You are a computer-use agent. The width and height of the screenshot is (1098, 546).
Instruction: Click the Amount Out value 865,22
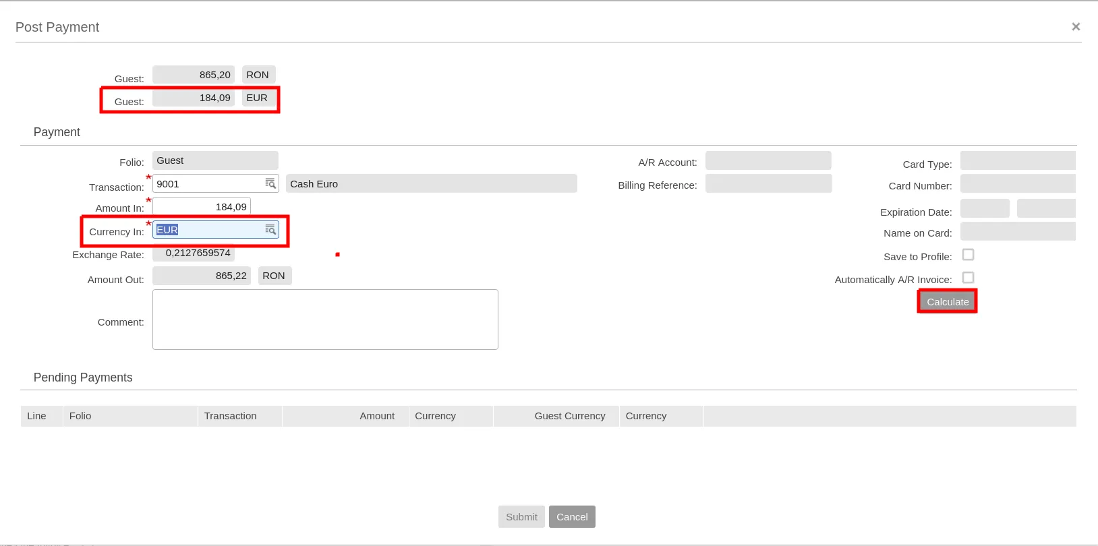click(202, 276)
